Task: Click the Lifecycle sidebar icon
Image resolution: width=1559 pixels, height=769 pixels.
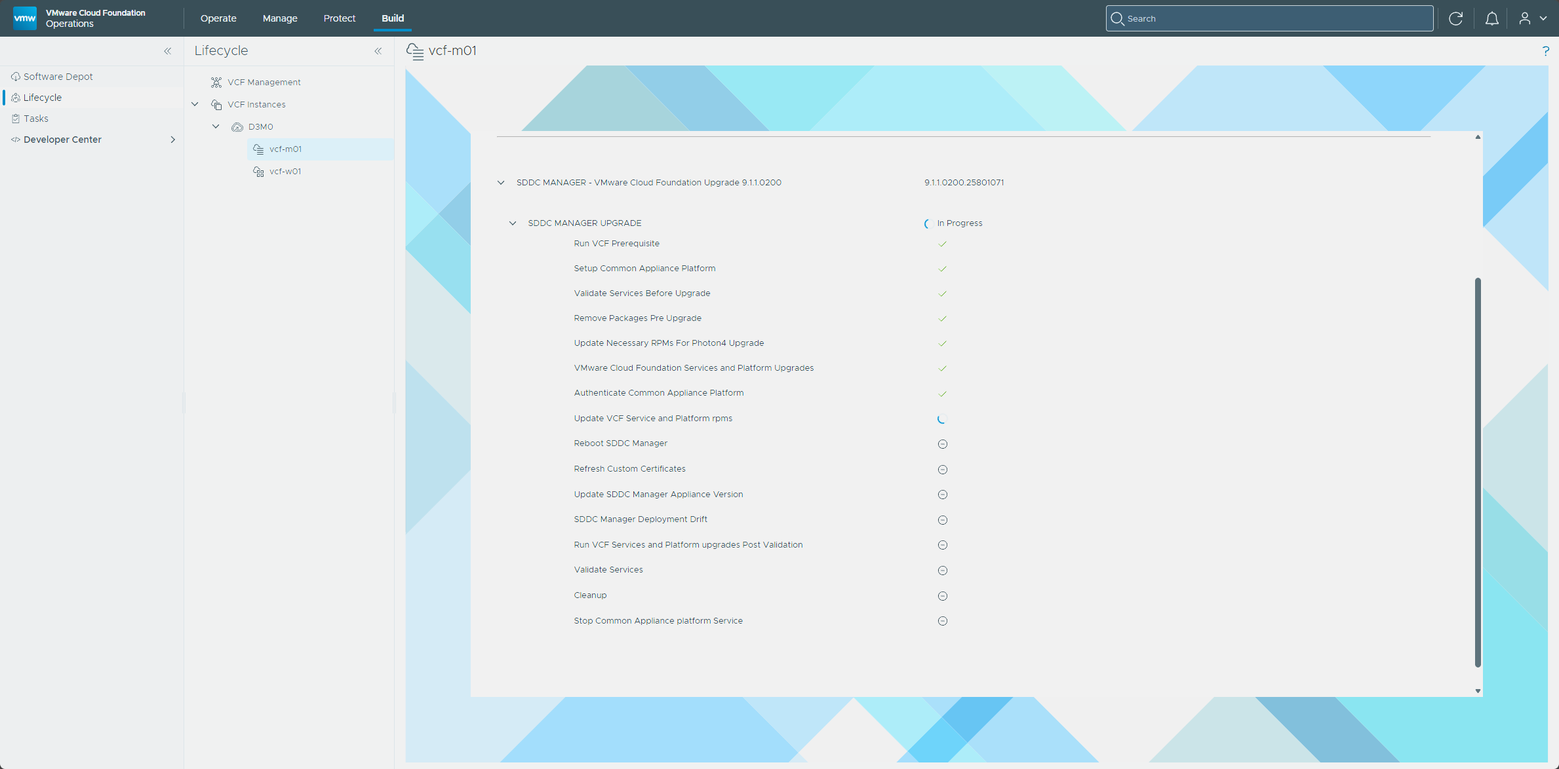Action: pyautogui.click(x=16, y=98)
